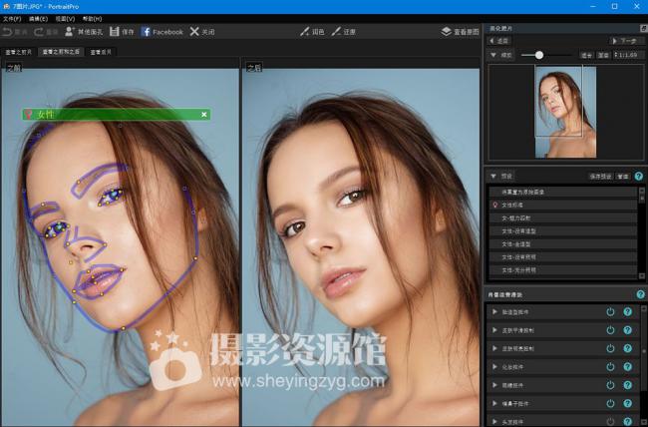Screen dimensions: 648x427
Task: Select the touch-up brush tool icon
Action: [304, 32]
